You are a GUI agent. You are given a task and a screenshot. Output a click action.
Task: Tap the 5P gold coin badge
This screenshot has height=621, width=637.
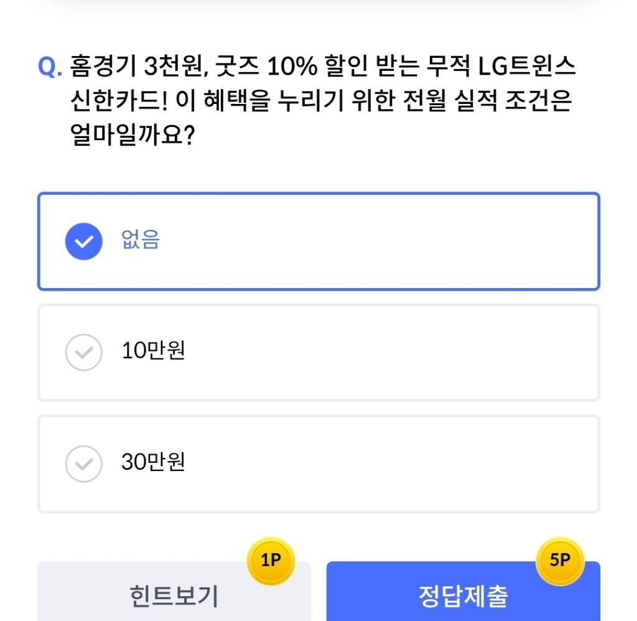(560, 560)
